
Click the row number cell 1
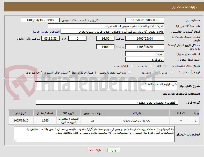[x=196, y=120]
